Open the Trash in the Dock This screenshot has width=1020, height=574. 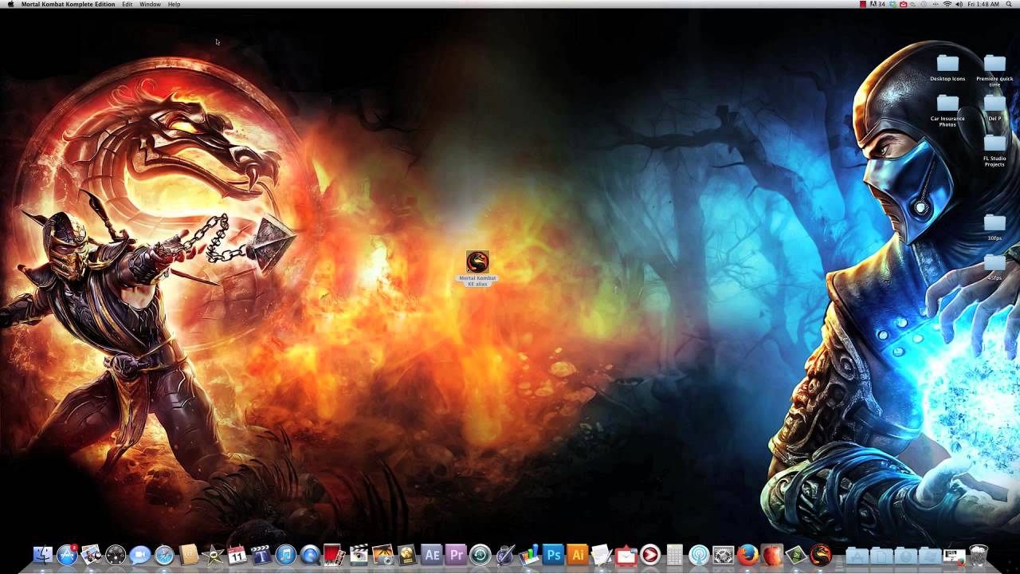[x=979, y=555]
